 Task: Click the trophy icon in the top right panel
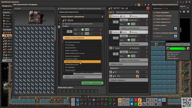click(x=188, y=12)
